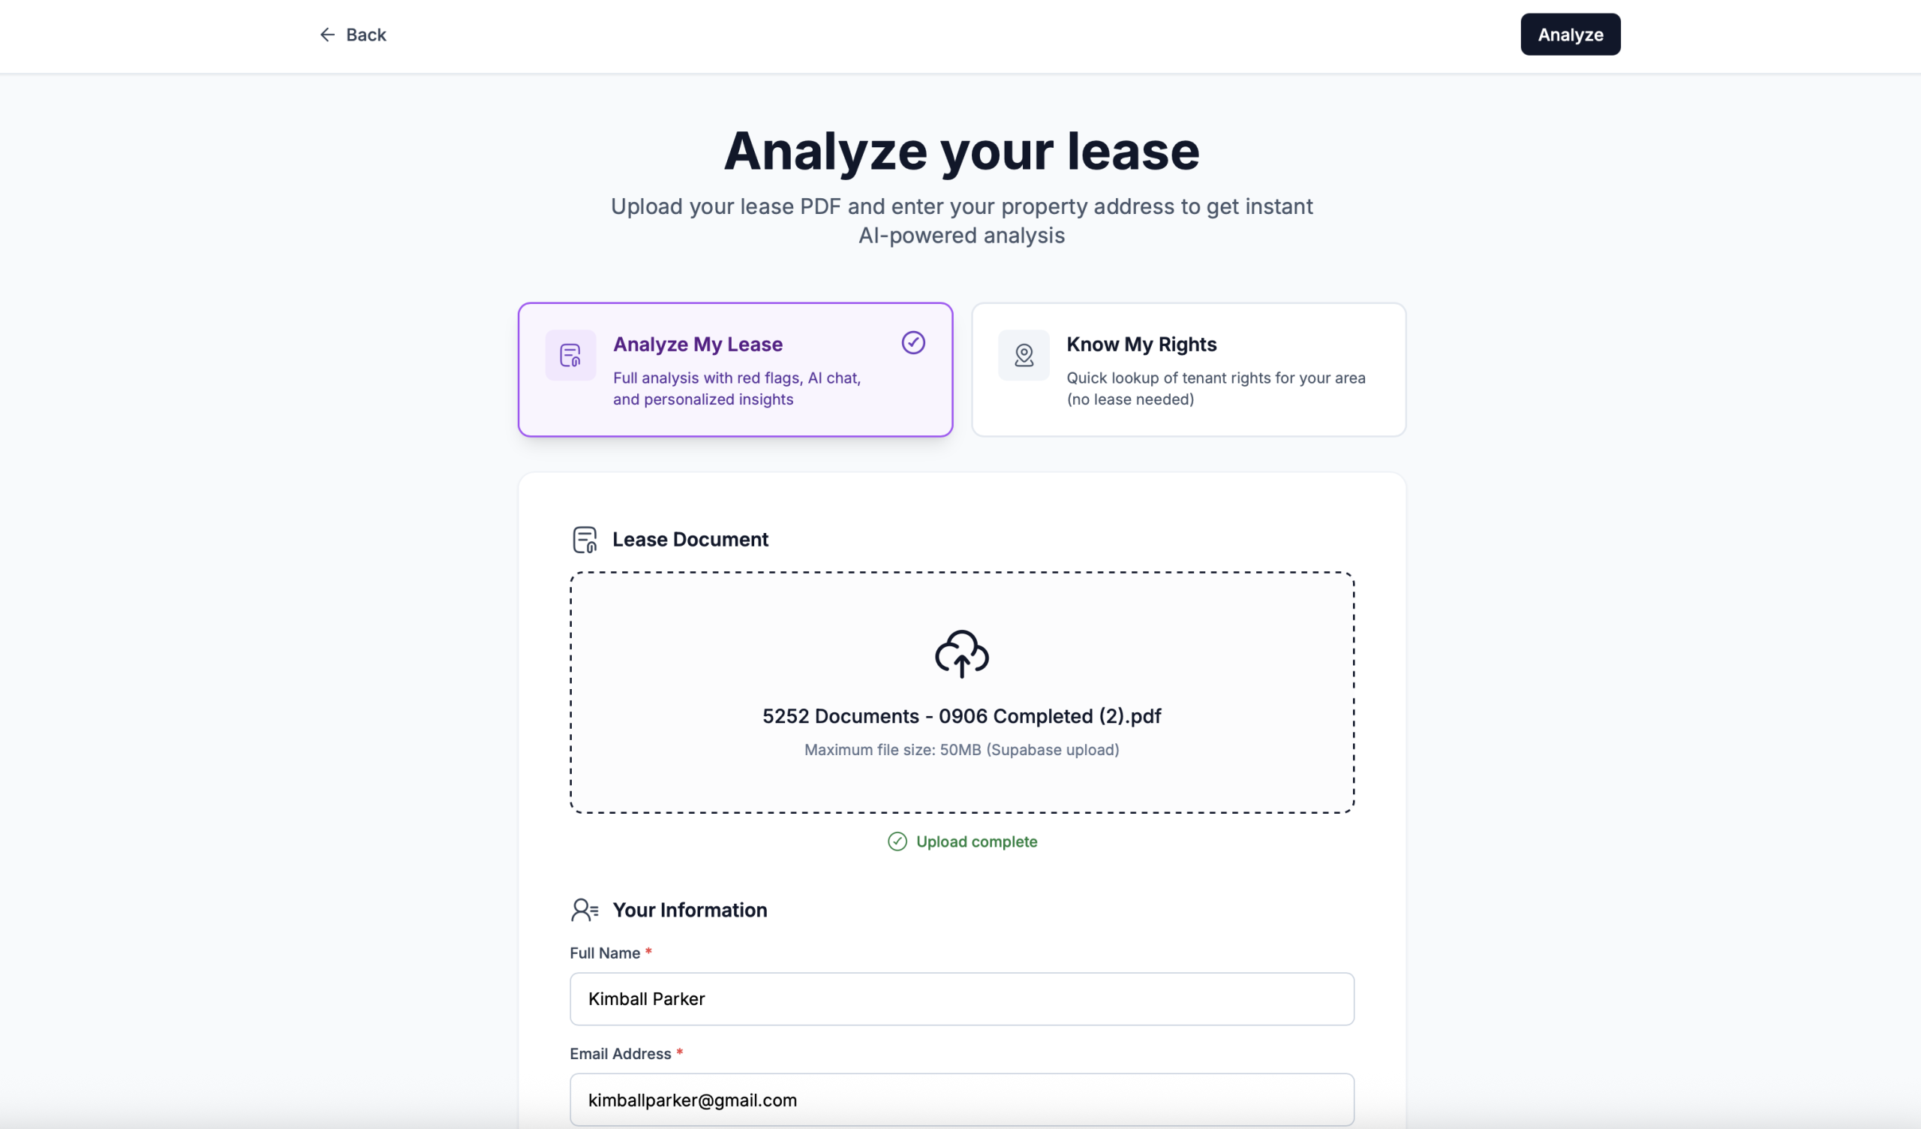This screenshot has width=1921, height=1129.
Task: Click the cloud upload icon
Action: [961, 654]
